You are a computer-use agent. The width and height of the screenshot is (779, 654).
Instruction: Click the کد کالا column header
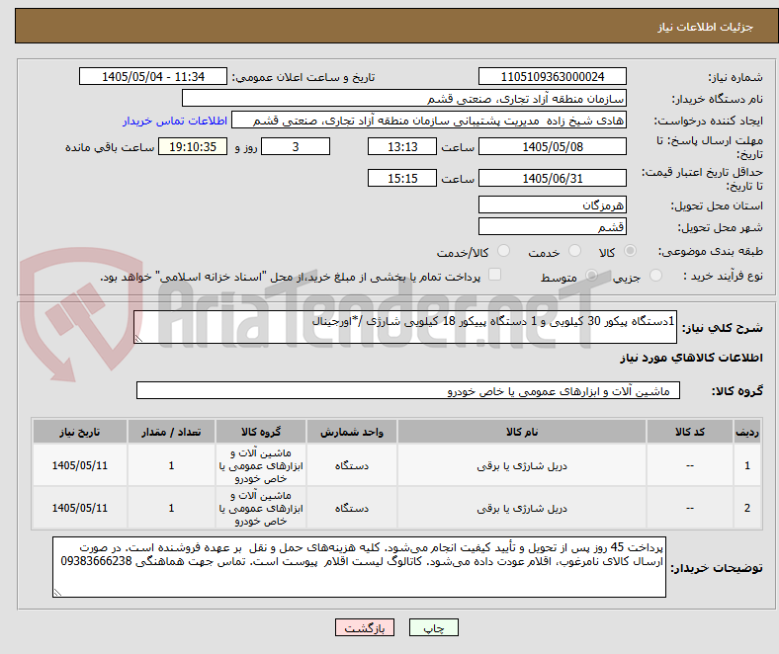pos(690,432)
